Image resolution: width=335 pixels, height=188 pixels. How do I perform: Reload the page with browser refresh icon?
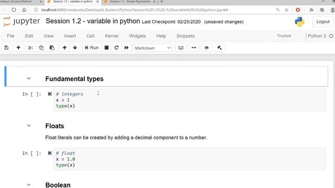coord(14,10)
